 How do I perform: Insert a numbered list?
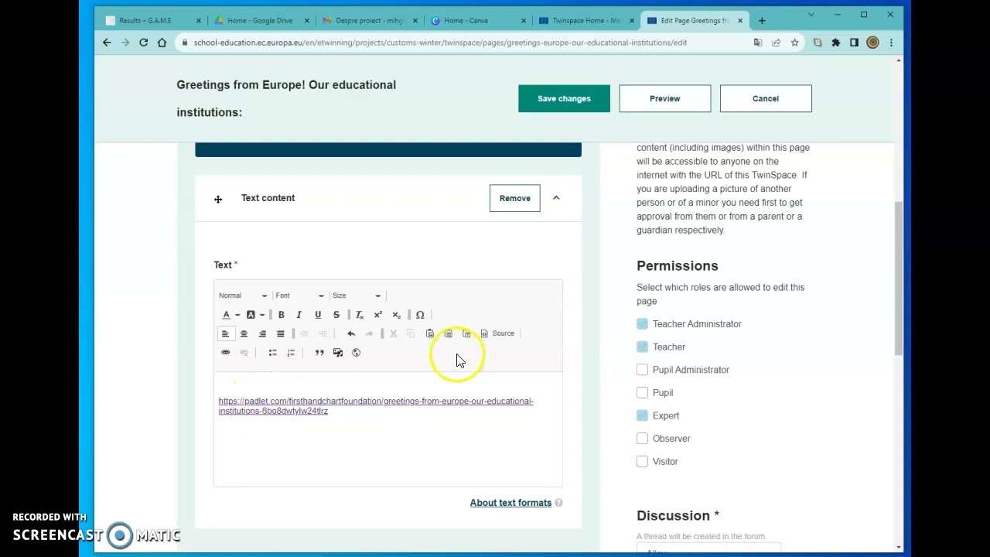pyautogui.click(x=291, y=353)
